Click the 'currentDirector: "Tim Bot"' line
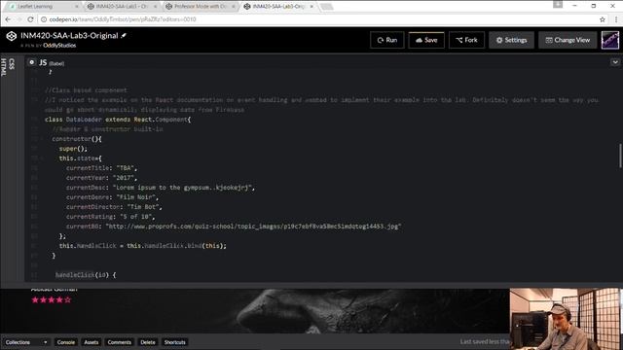The height and width of the screenshot is (350, 623). coord(114,207)
